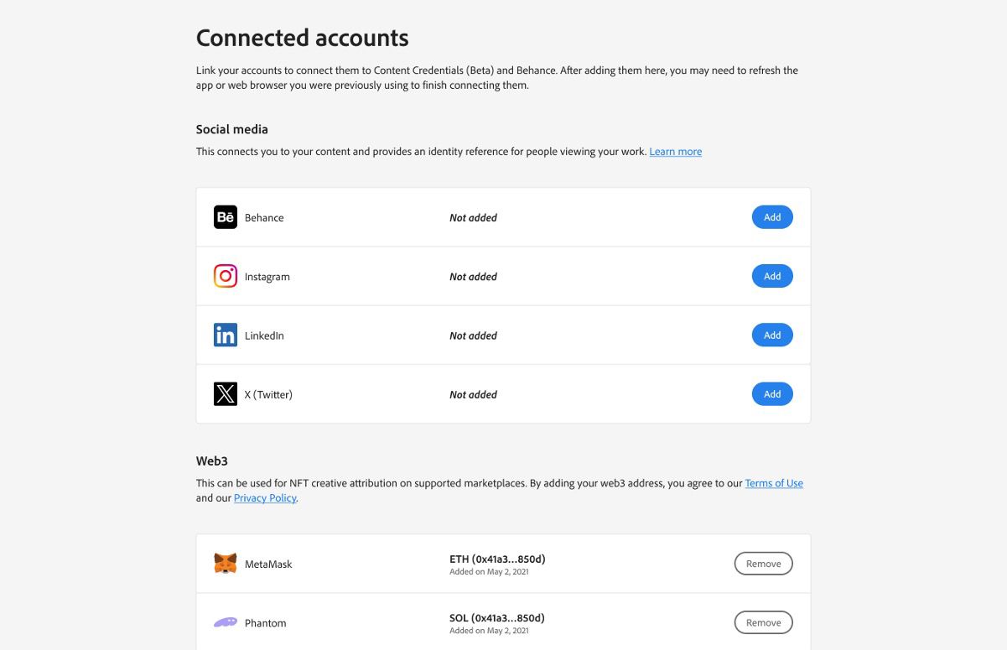
Task: Select the MetaMask account row
Action: [503, 563]
